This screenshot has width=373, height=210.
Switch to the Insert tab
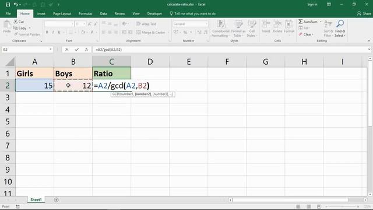(41, 13)
